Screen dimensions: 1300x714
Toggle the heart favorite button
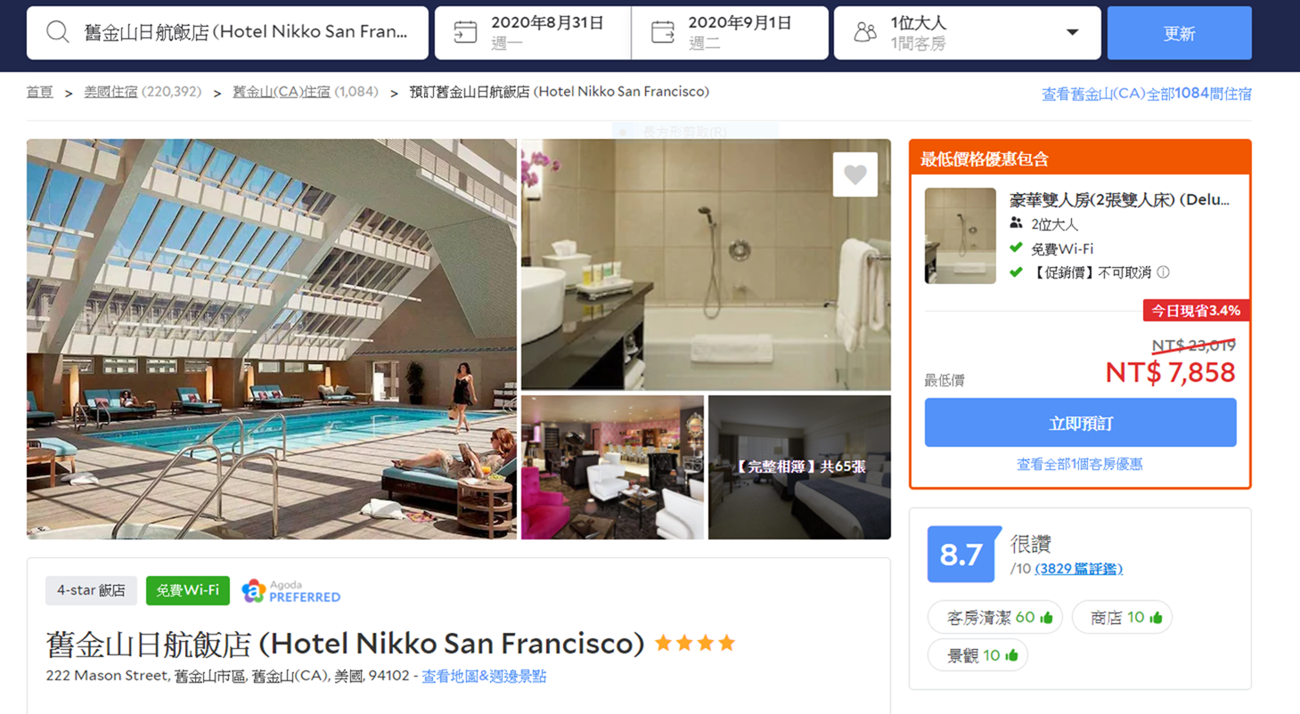pos(854,174)
